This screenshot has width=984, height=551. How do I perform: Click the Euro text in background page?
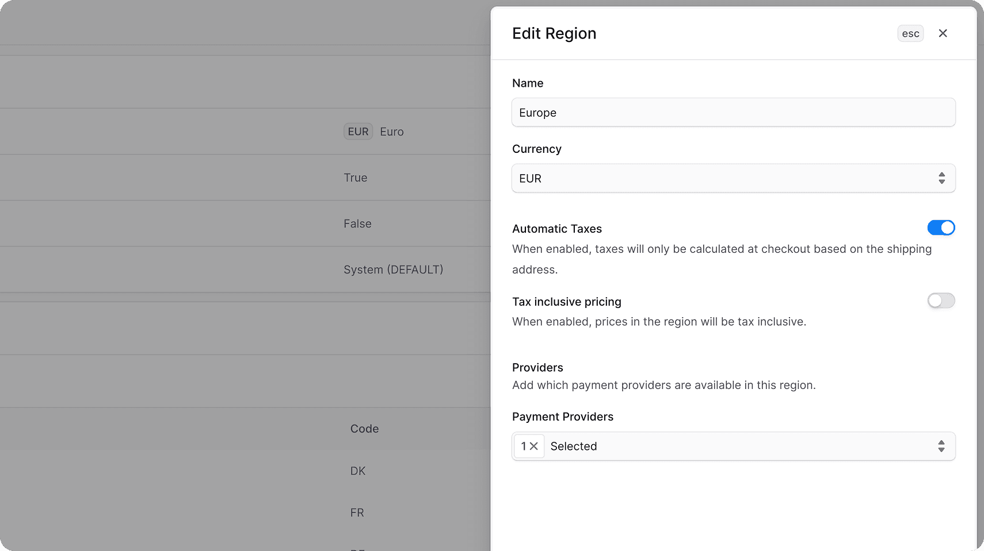pos(392,132)
